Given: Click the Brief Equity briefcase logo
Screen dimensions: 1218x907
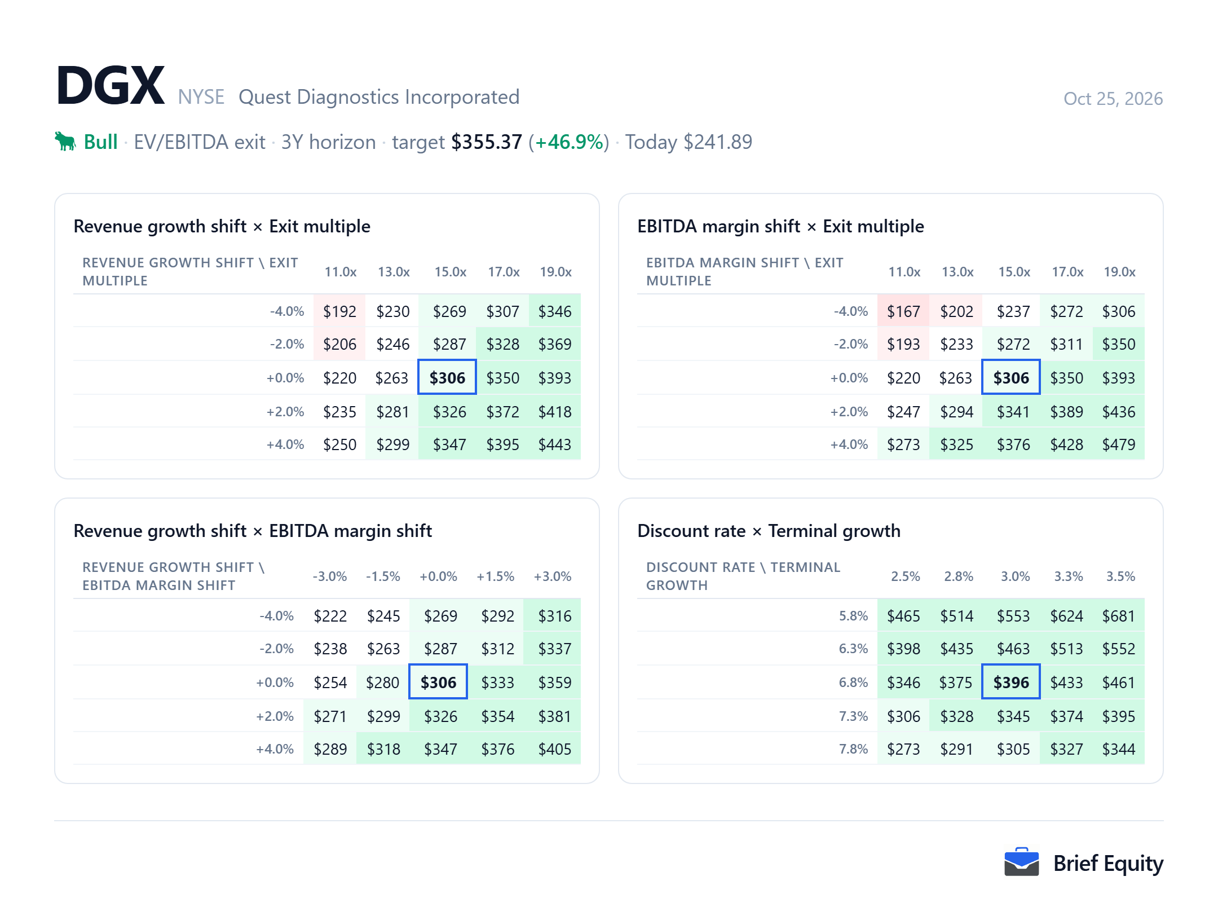Looking at the screenshot, I should coord(1021,862).
